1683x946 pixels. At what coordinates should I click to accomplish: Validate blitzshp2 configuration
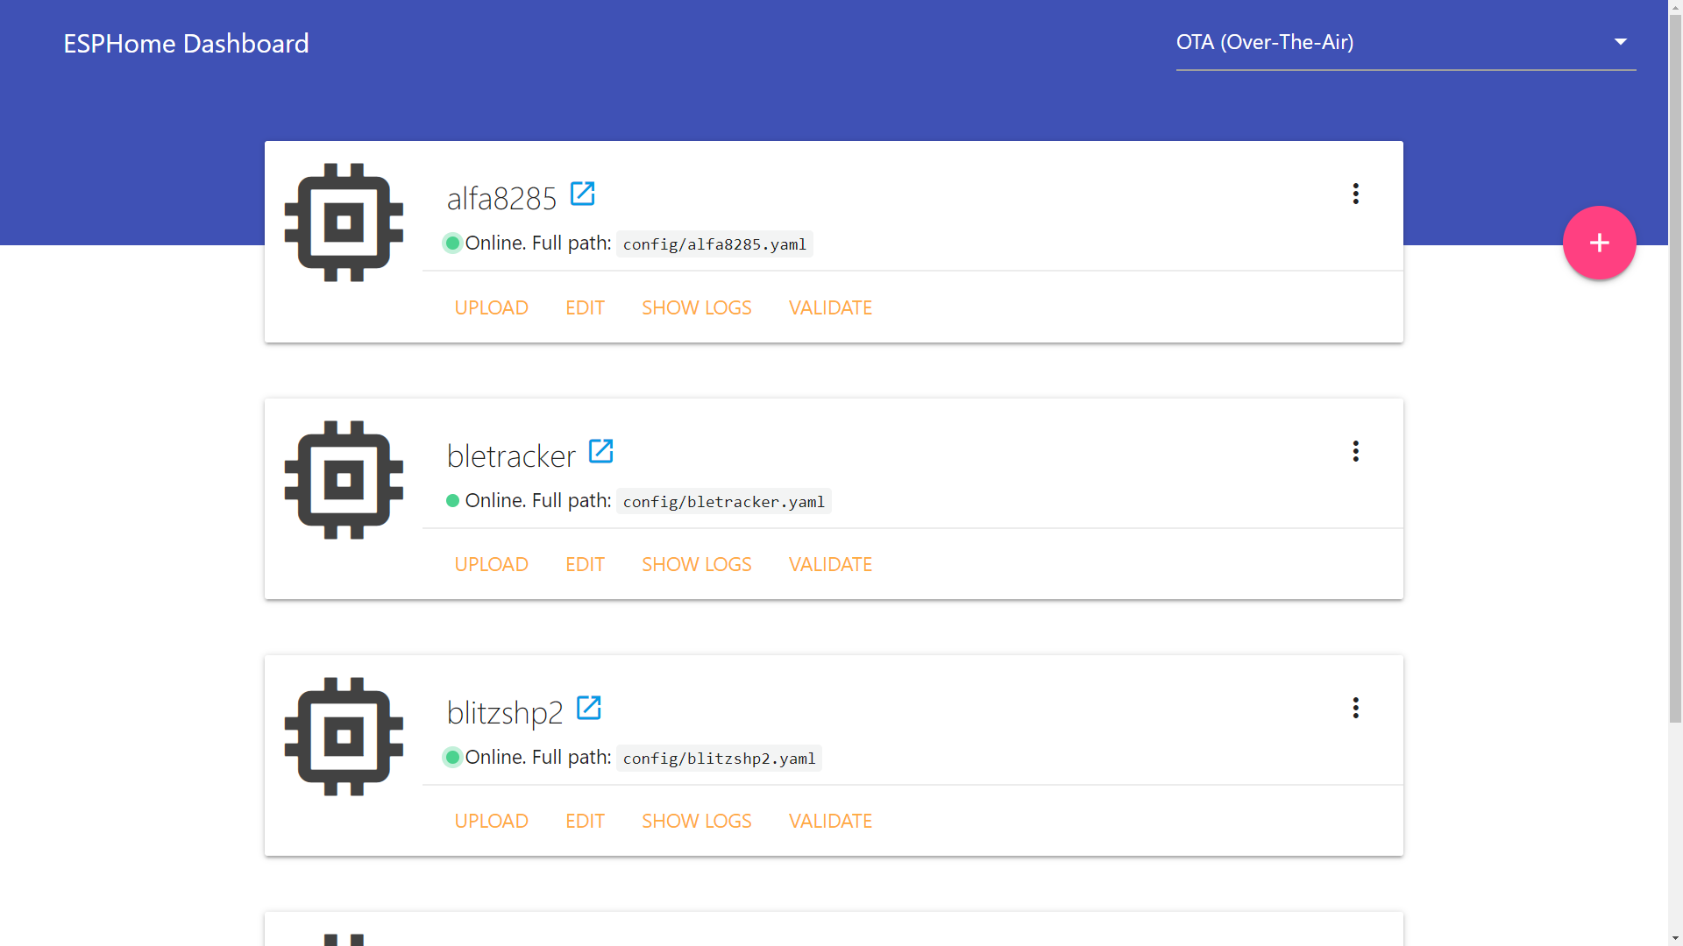pos(830,821)
